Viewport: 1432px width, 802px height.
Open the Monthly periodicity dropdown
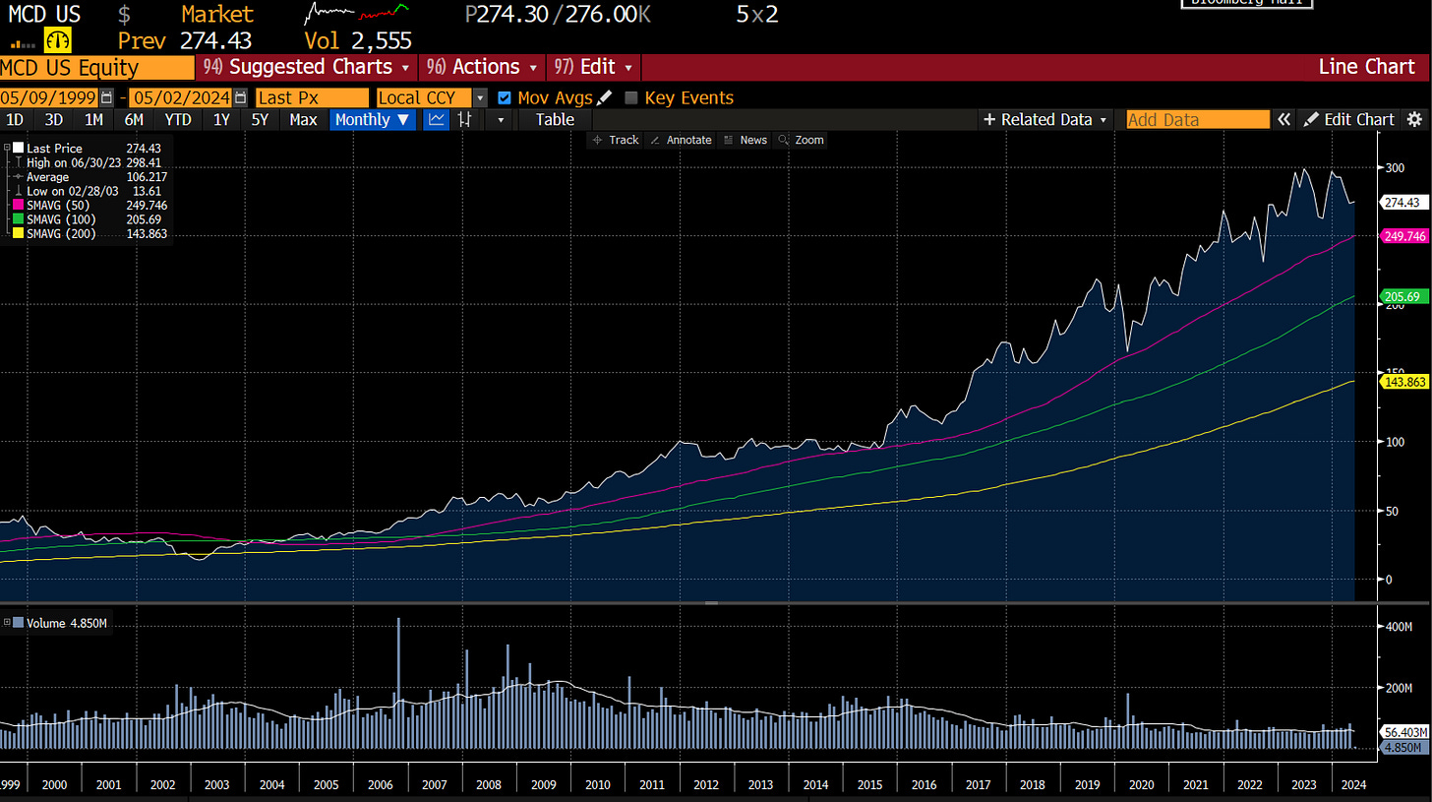click(x=374, y=119)
